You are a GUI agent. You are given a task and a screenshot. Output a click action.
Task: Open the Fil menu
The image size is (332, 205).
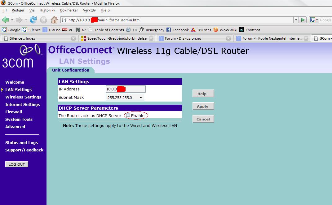click(x=4, y=10)
